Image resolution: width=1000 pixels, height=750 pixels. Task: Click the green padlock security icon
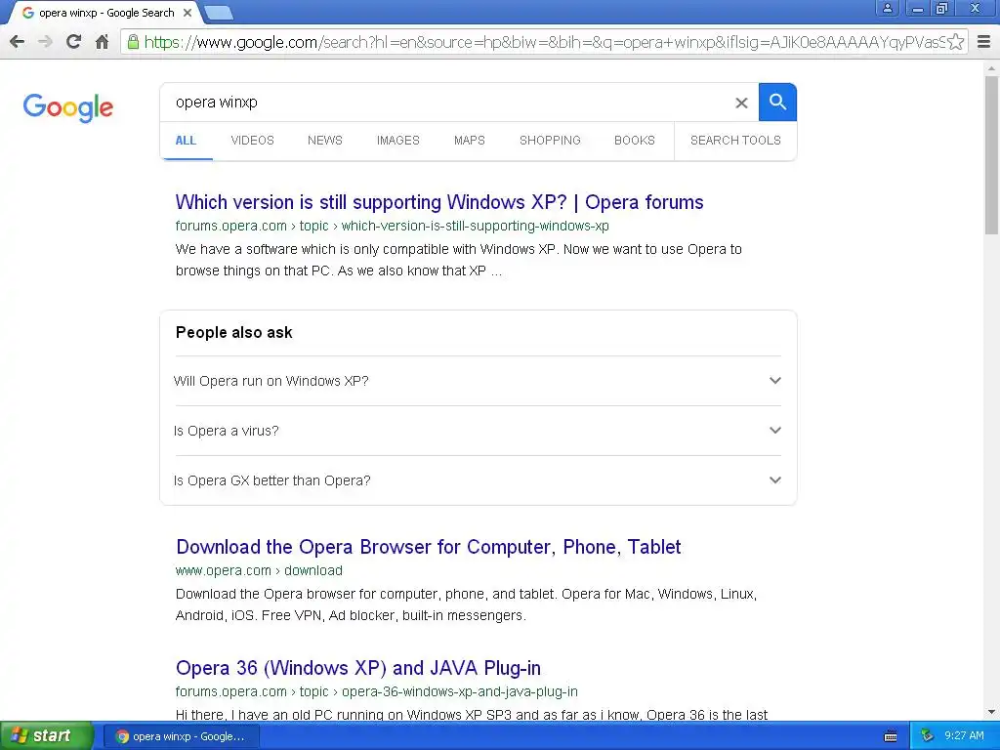tap(133, 42)
